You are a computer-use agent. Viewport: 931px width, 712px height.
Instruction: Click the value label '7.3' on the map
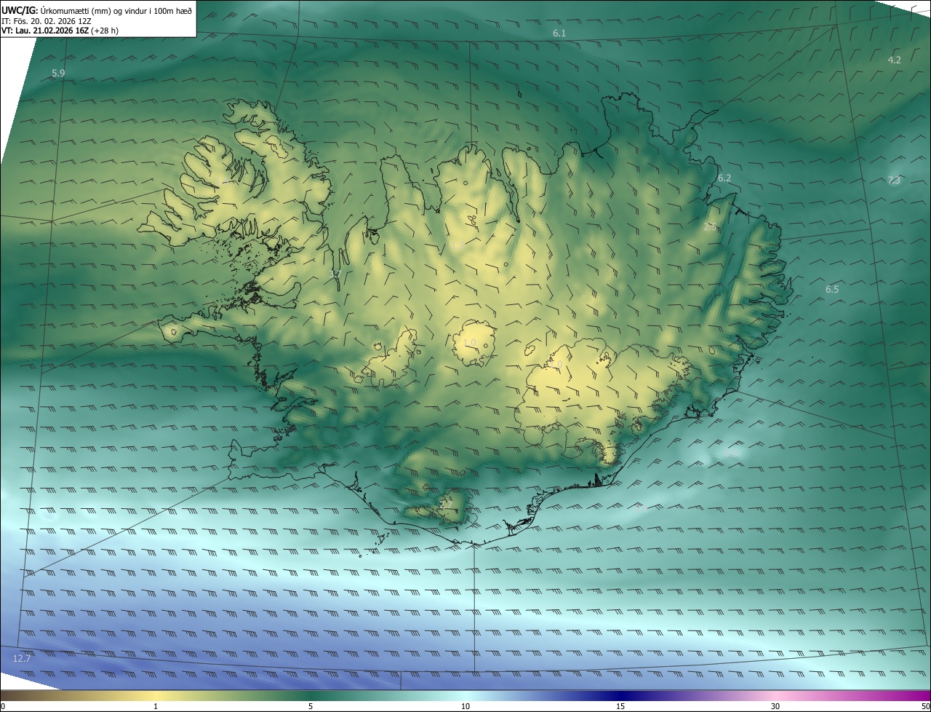[894, 181]
